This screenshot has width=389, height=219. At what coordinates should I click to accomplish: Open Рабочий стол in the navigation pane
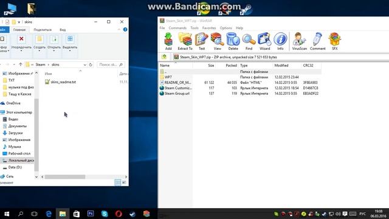pyautogui.click(x=16, y=153)
